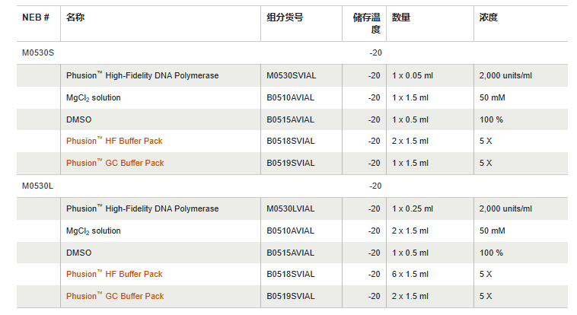
Task: Click the M0530SVIAL component number cell
Action: pyautogui.click(x=290, y=75)
